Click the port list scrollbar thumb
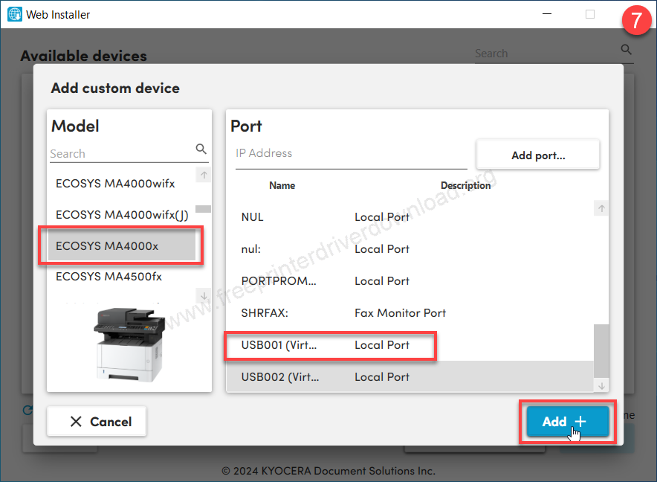The width and height of the screenshot is (657, 482). click(601, 351)
